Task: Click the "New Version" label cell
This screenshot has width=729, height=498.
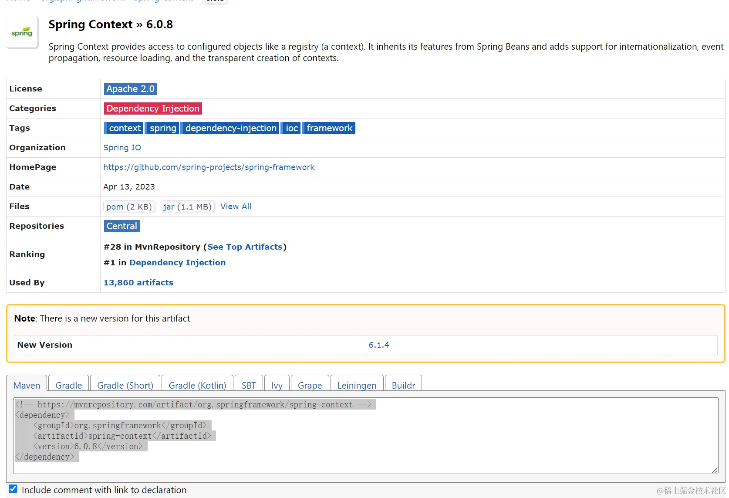Action: (190, 345)
